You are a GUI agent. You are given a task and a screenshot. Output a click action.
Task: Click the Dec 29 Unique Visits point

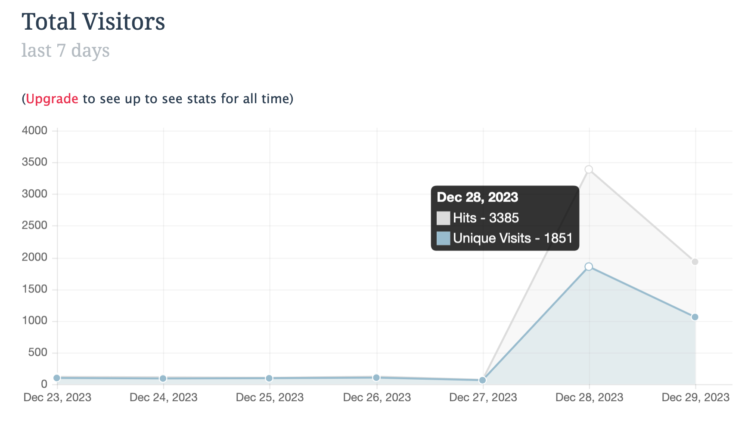[695, 317]
